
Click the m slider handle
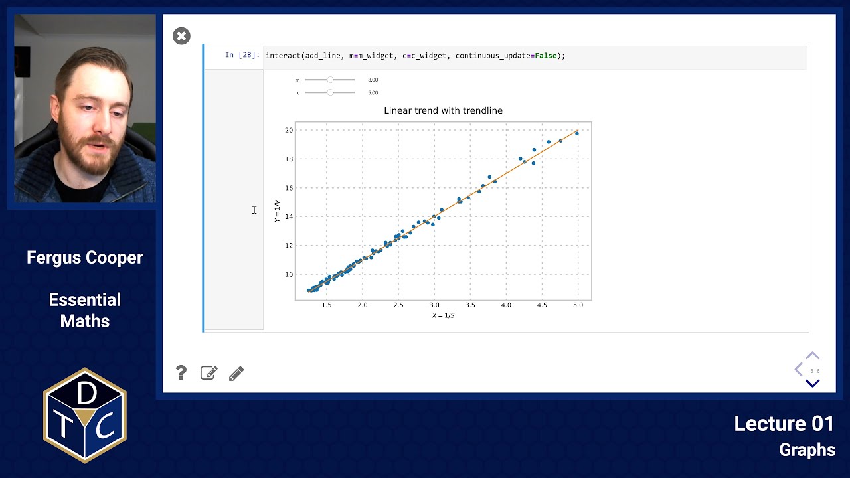point(330,80)
